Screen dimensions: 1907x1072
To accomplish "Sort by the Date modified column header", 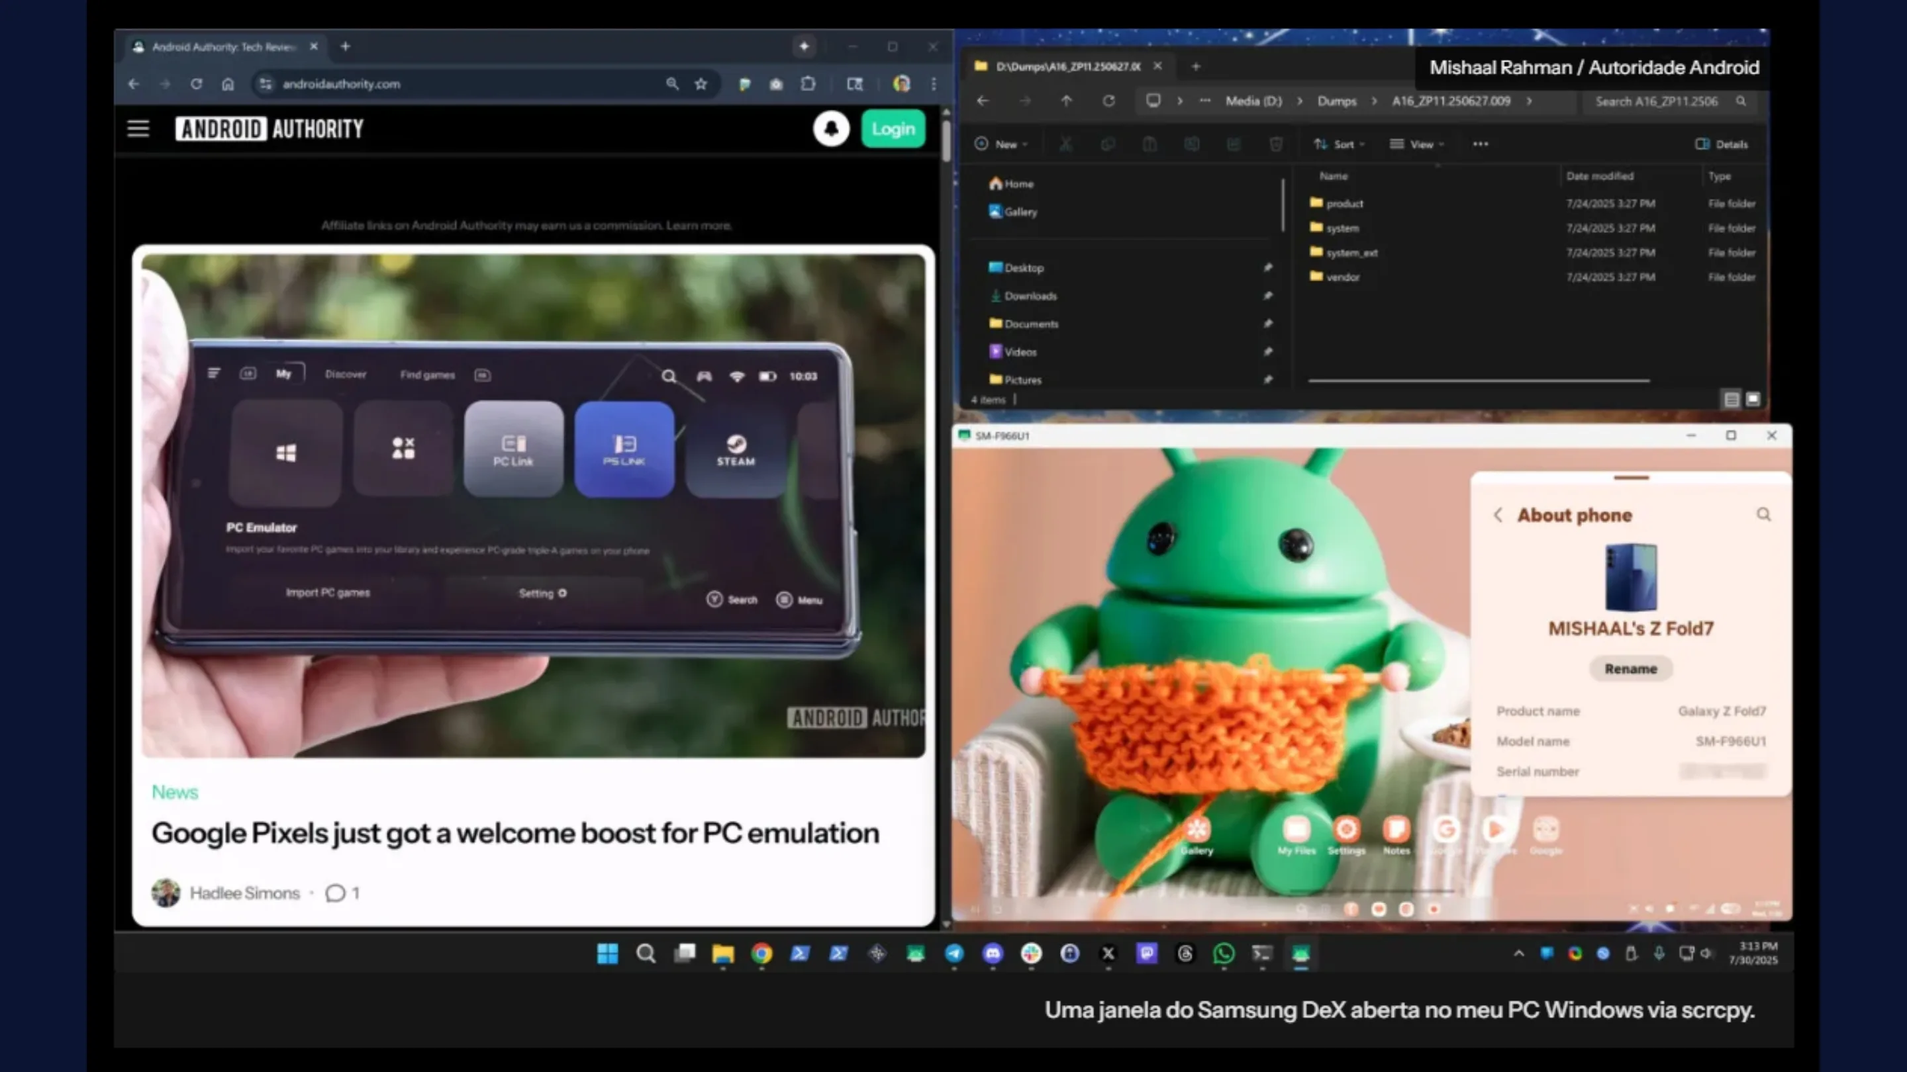I will (x=1599, y=176).
